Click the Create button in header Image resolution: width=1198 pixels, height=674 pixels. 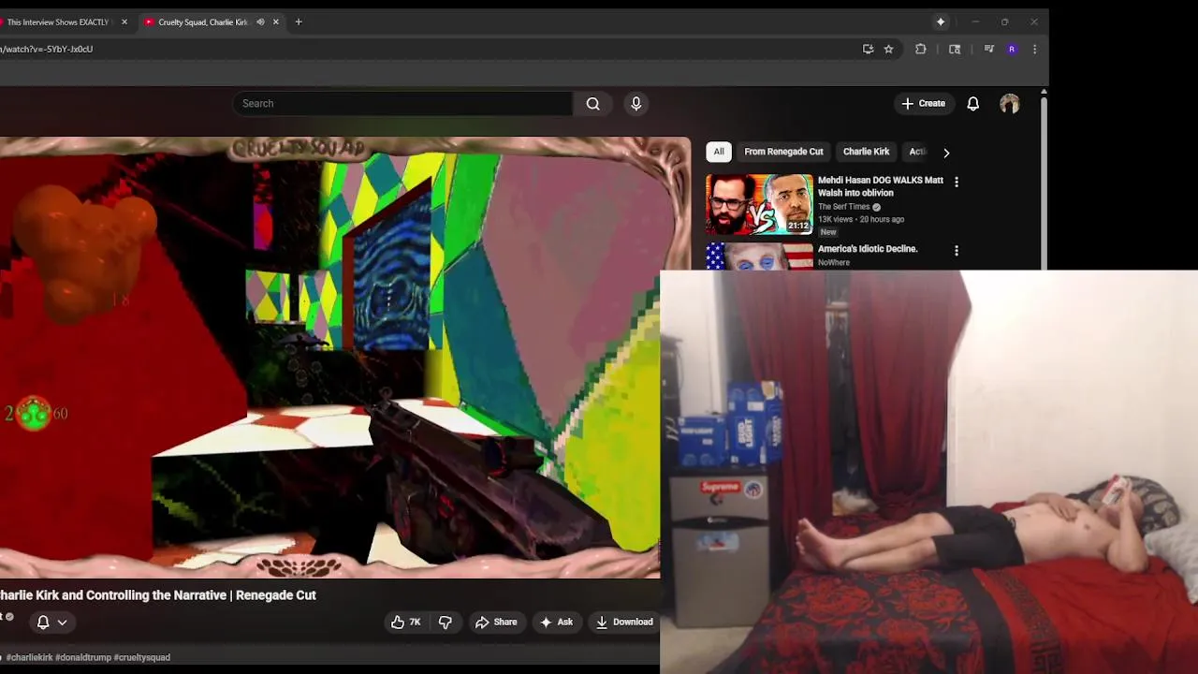[x=923, y=104]
